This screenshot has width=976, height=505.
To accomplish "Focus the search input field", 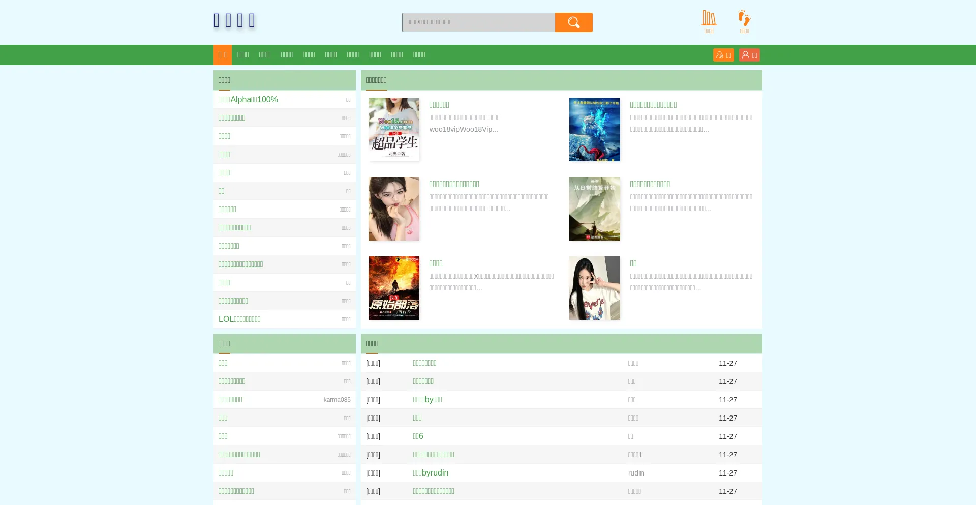I will [478, 22].
